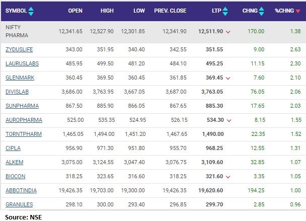Click the PREV. CLOSE column header
Screen dimensions: 306x221
point(170,11)
